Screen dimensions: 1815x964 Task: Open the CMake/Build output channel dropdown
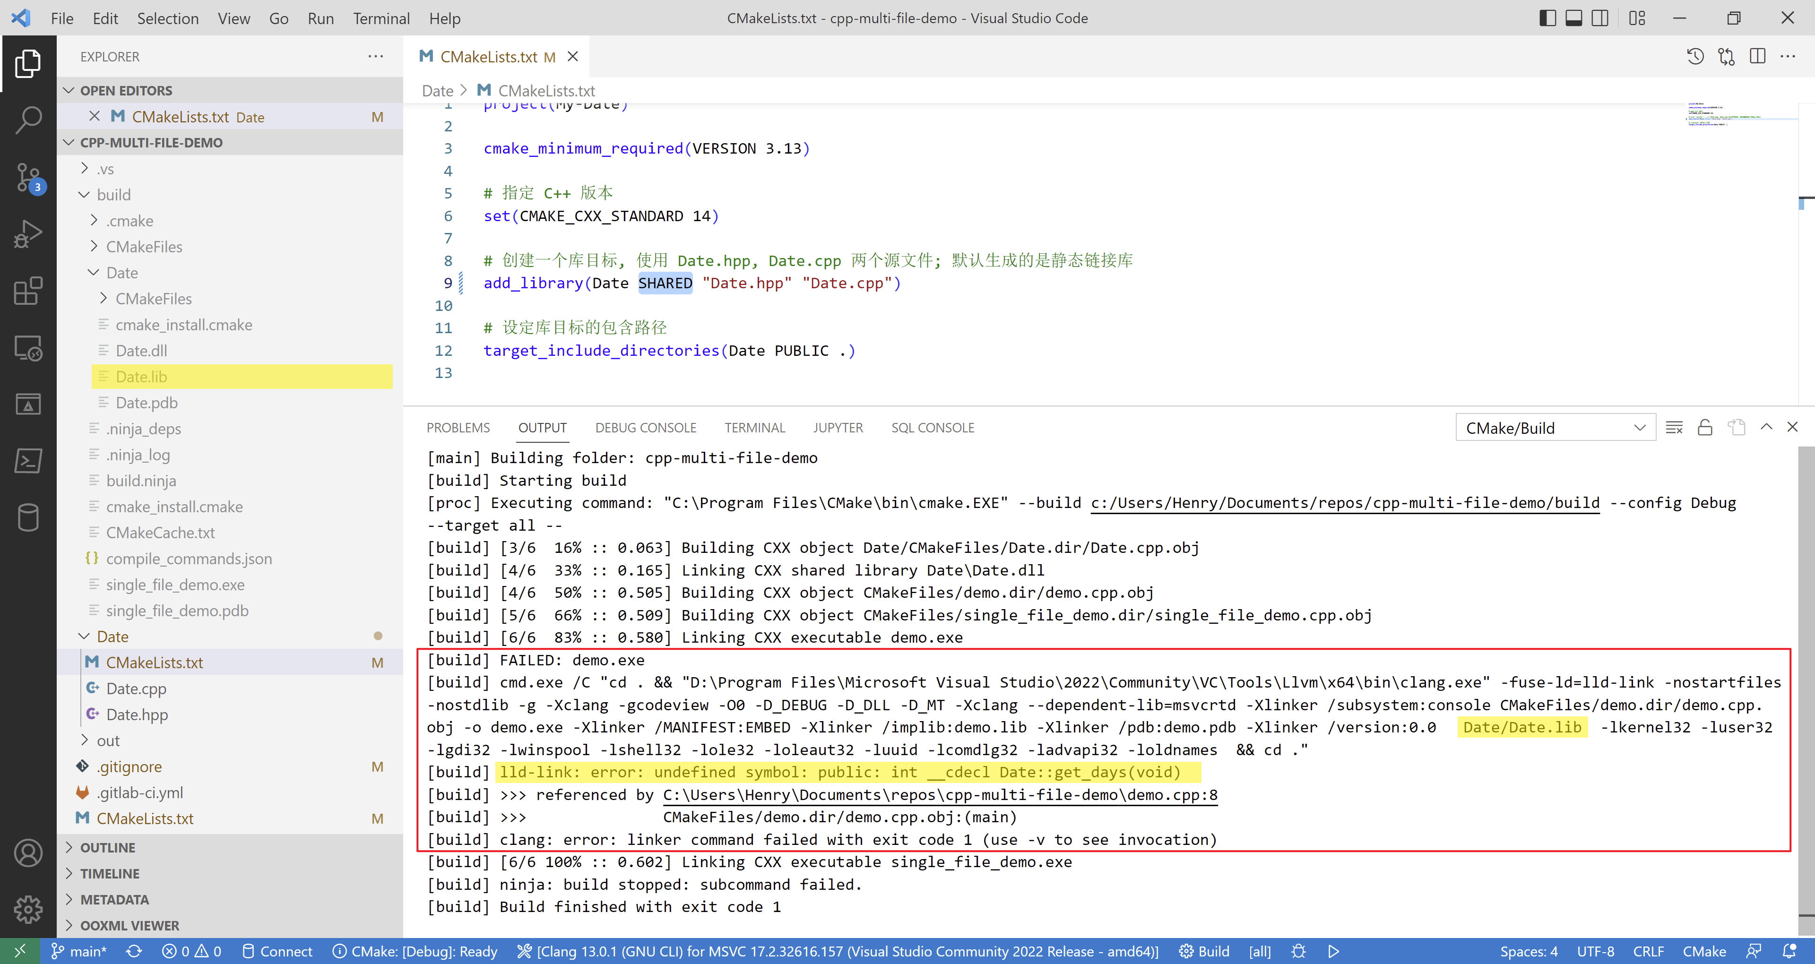(x=1555, y=428)
